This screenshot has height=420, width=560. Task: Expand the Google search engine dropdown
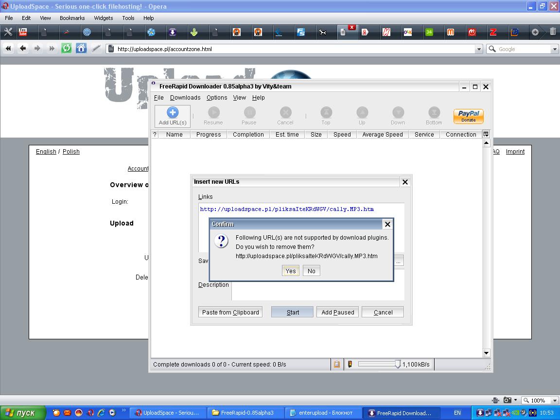pos(554,49)
